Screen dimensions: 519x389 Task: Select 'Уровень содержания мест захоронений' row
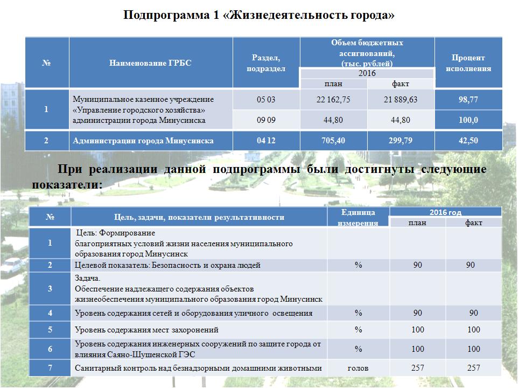coord(265,330)
